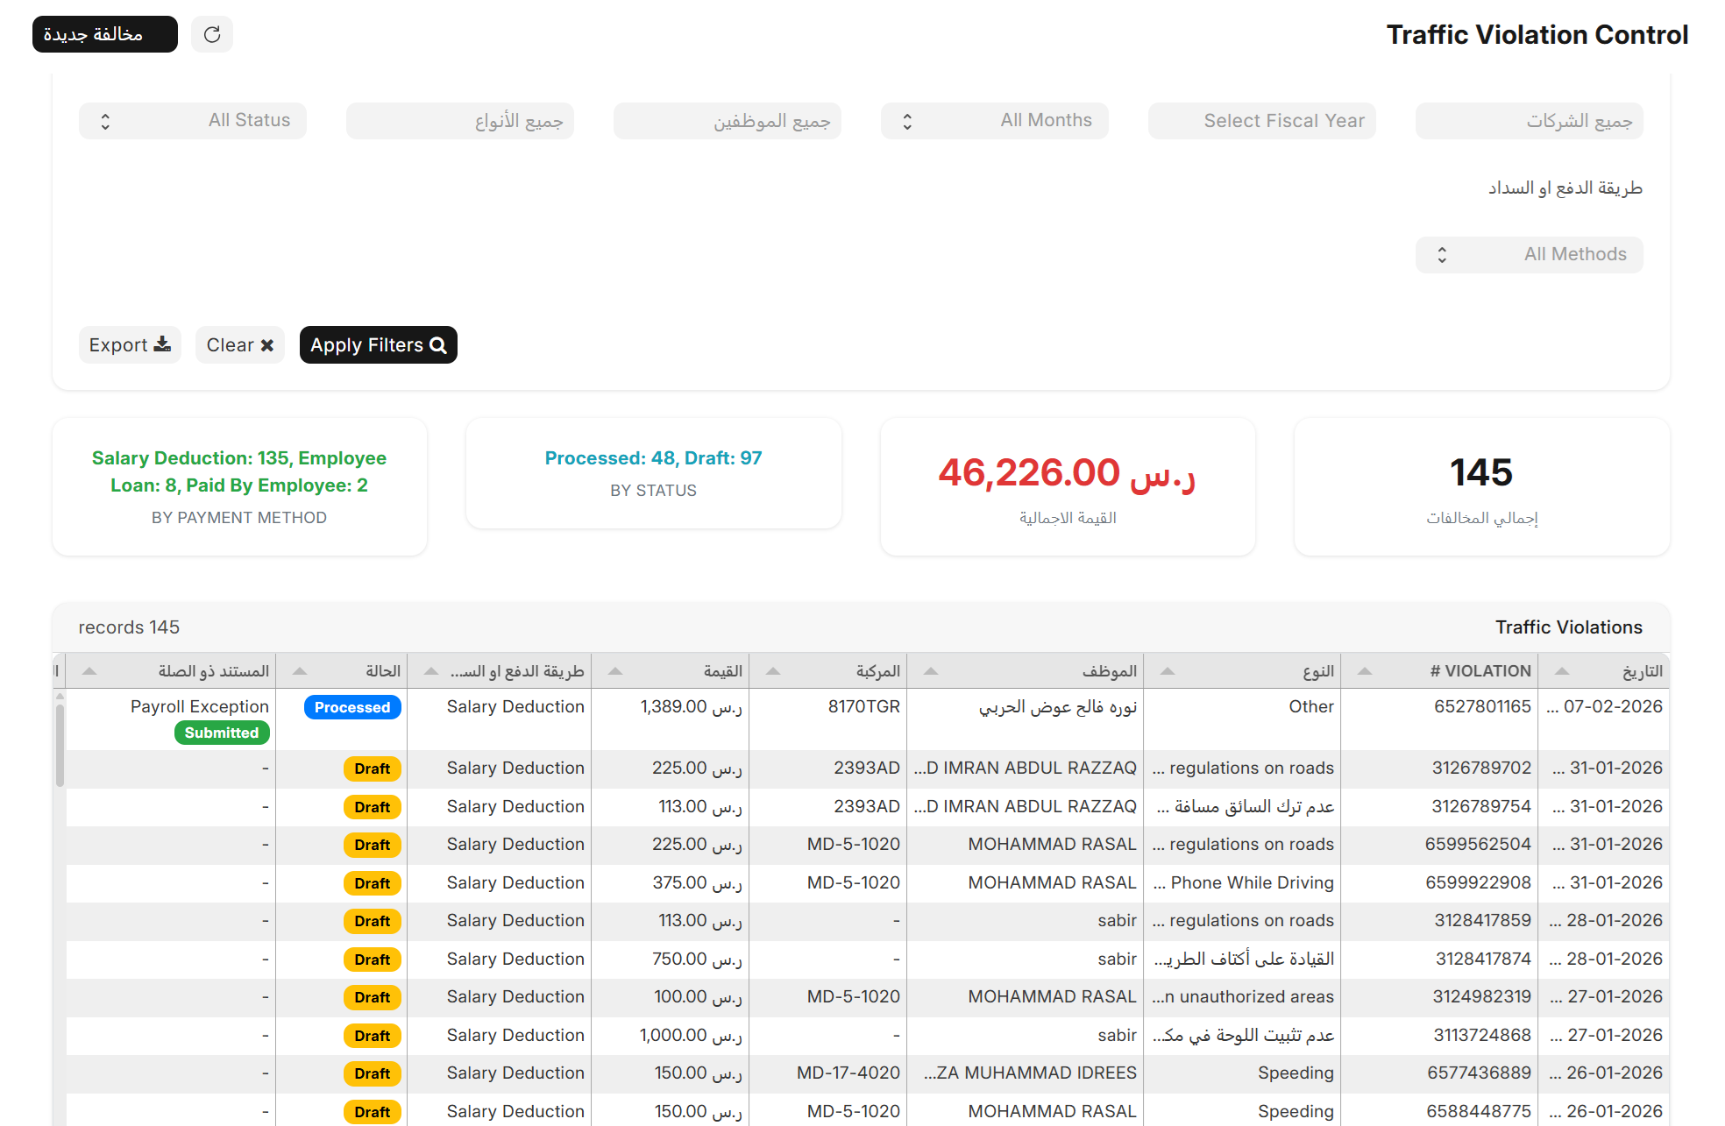This screenshot has height=1126, width=1725.
Task: Open the All Methods dropdown
Action: pos(1529,255)
